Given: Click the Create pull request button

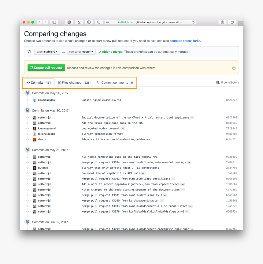Looking at the screenshot, I should (x=46, y=68).
